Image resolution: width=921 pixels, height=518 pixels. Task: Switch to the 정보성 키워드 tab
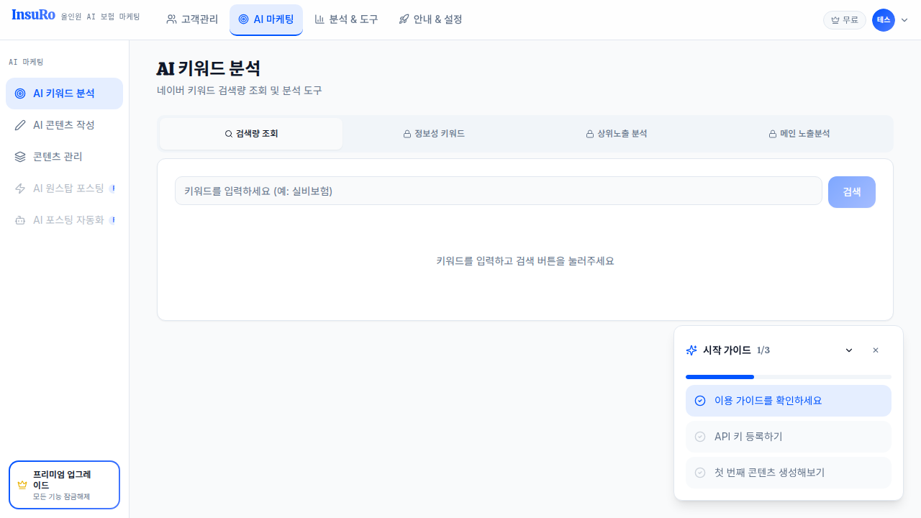(434, 134)
